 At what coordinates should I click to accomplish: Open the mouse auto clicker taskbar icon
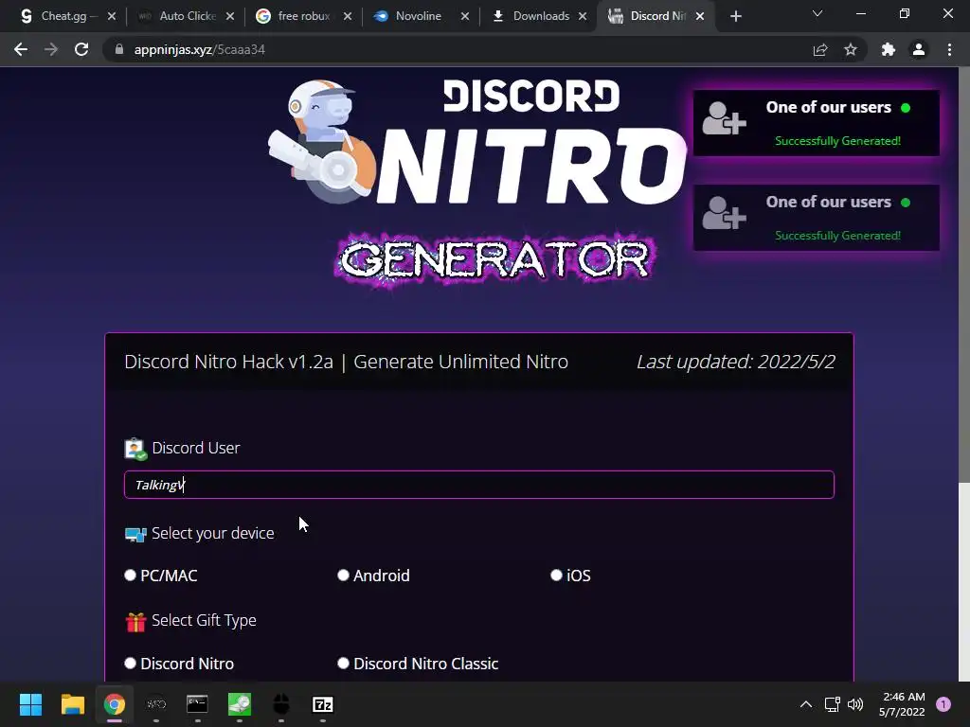280,704
